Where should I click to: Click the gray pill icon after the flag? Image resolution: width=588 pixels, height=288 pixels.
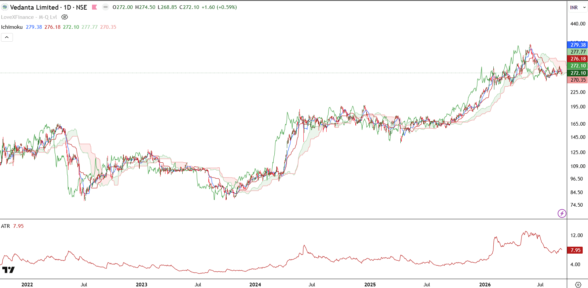click(106, 7)
